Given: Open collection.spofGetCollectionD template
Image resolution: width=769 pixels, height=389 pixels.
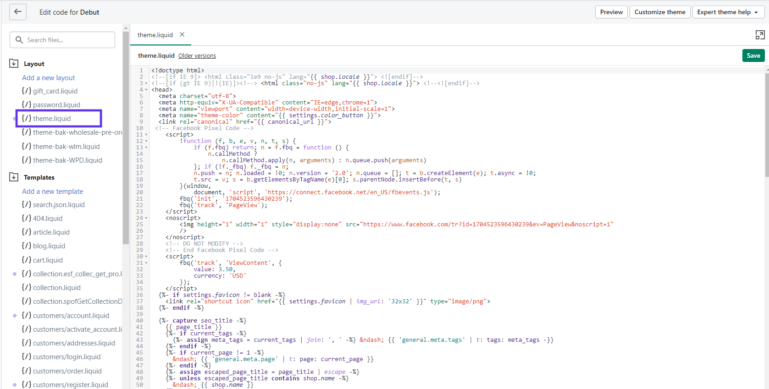Looking at the screenshot, I should (72, 301).
